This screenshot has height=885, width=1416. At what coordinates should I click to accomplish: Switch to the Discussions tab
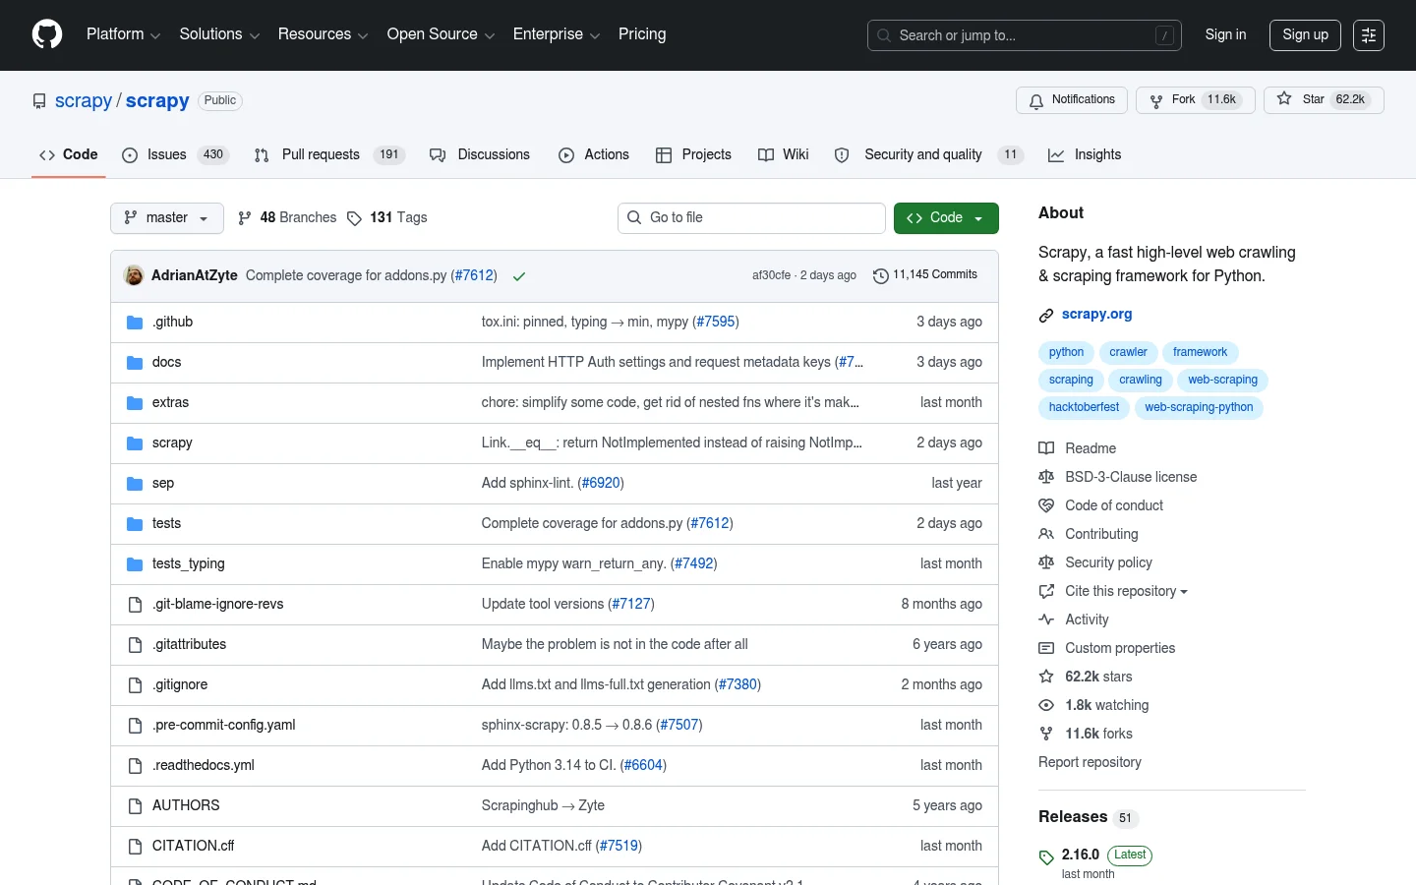click(x=480, y=154)
